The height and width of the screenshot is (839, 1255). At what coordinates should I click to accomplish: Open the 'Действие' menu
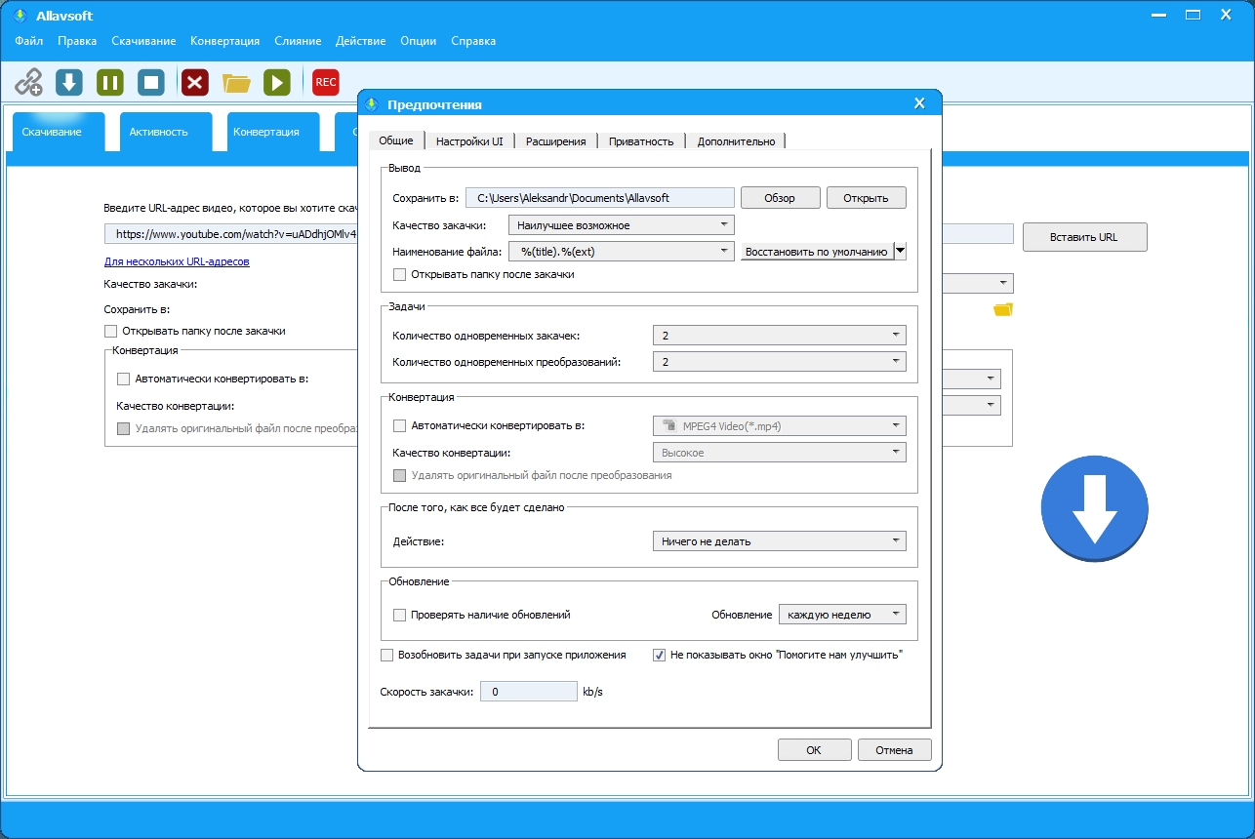(x=361, y=41)
